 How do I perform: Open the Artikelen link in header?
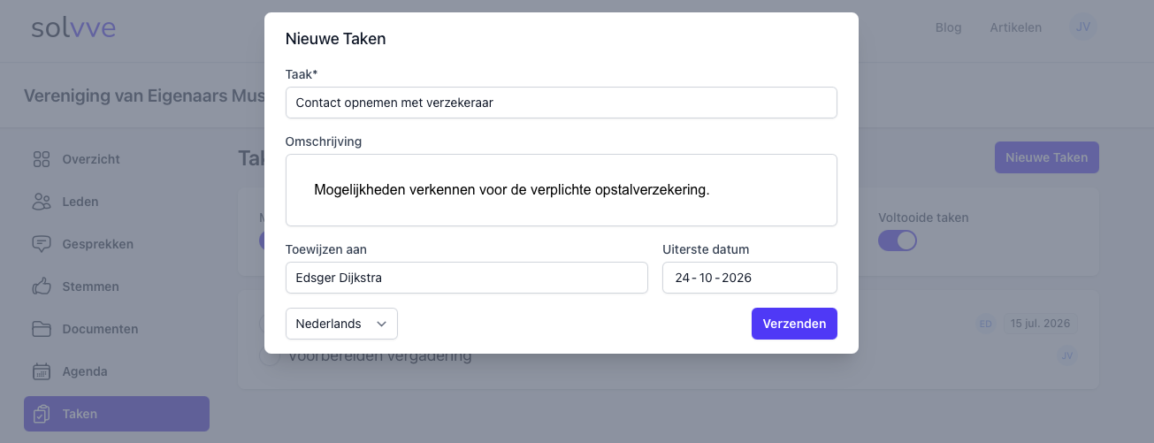(x=1015, y=27)
